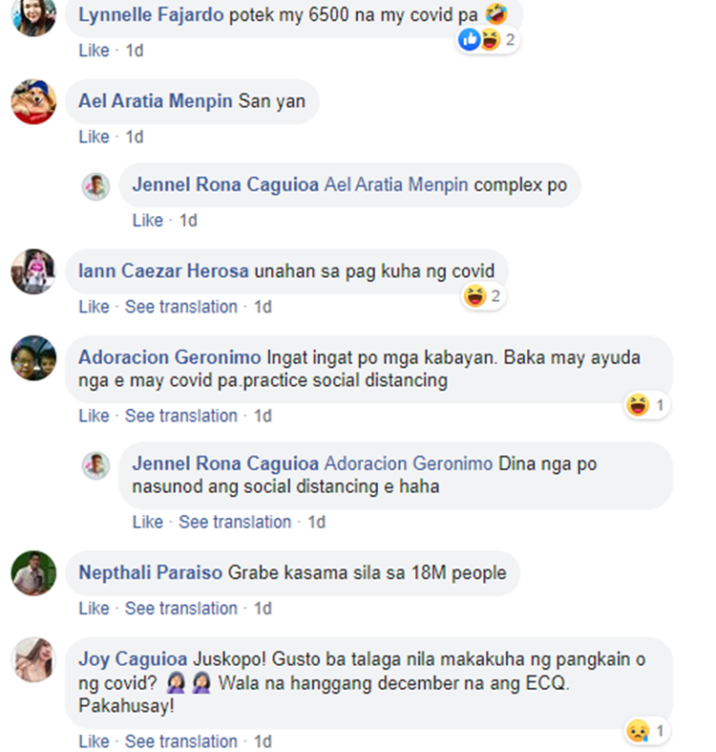
Task: View the sad reaction on Joy Caguioa's comment
Action: 647,731
